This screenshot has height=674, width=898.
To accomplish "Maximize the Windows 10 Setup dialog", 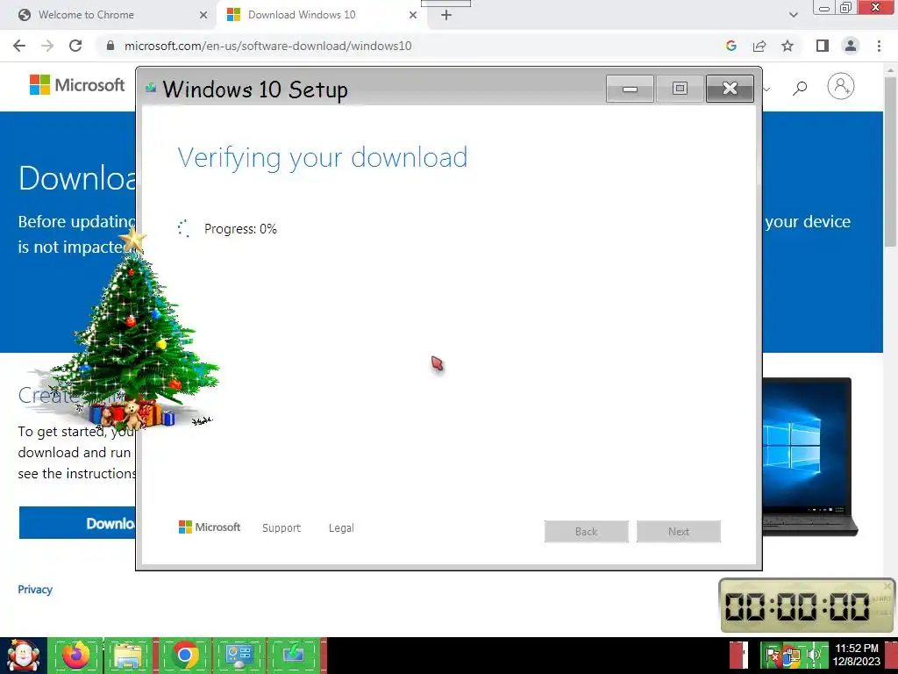I will (680, 89).
